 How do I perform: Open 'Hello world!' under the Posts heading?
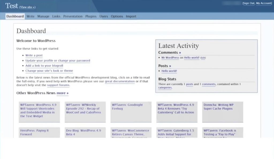(x=169, y=71)
